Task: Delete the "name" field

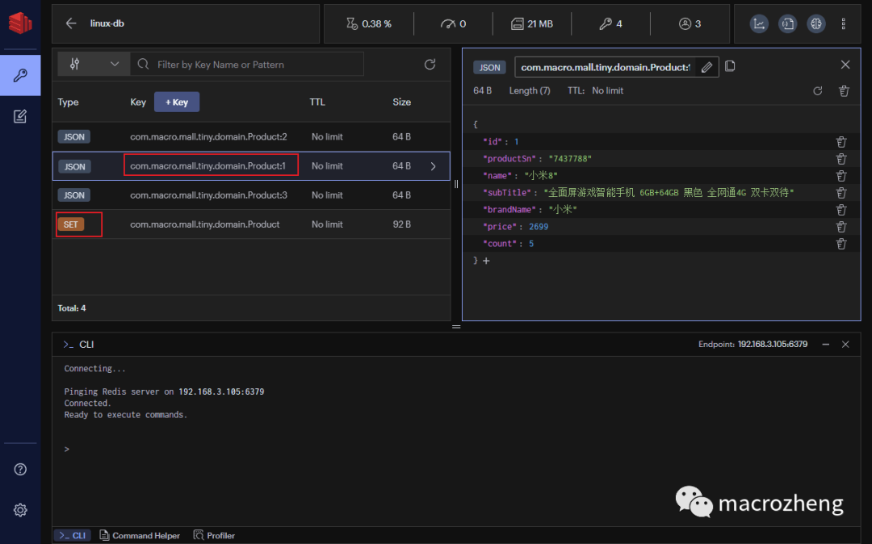Action: (841, 176)
